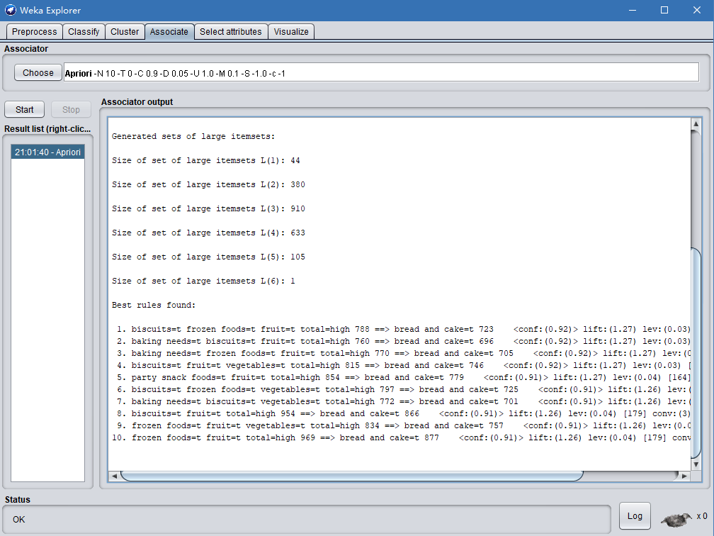Screen dimensions: 714x536
Task: Click the output's scroll down arrow
Action: click(695, 464)
